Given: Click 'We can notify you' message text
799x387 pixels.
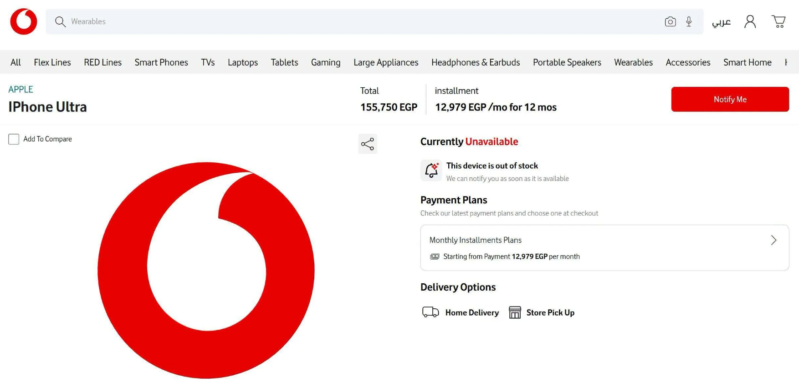Looking at the screenshot, I should tap(507, 179).
